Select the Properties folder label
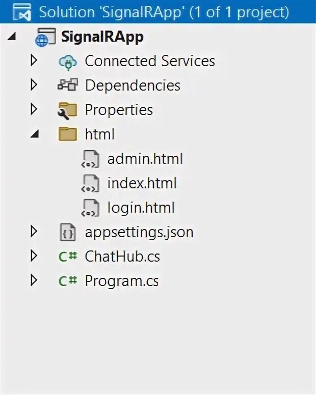The image size is (316, 395). [119, 110]
